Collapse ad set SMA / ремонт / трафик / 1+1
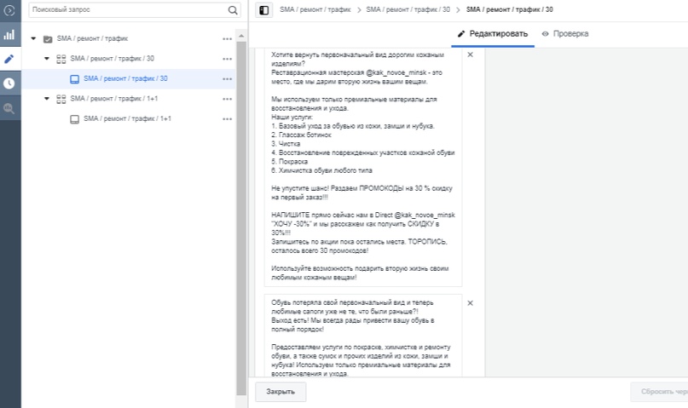Image resolution: width=688 pixels, height=408 pixels. tap(47, 99)
